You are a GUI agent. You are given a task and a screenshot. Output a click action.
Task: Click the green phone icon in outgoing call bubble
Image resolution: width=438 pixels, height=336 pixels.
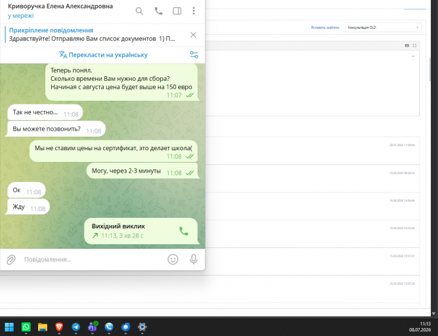183,231
